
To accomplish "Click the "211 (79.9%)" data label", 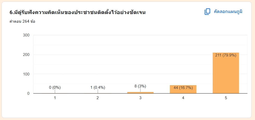I will pyautogui.click(x=226, y=55).
